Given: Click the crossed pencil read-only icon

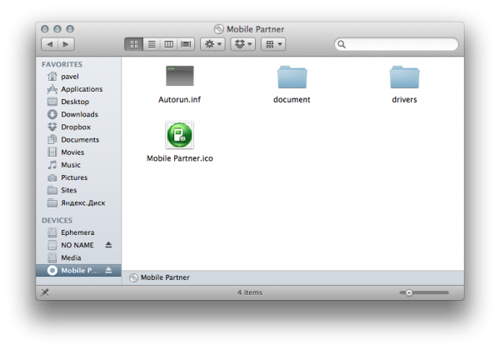Looking at the screenshot, I should pos(45,292).
